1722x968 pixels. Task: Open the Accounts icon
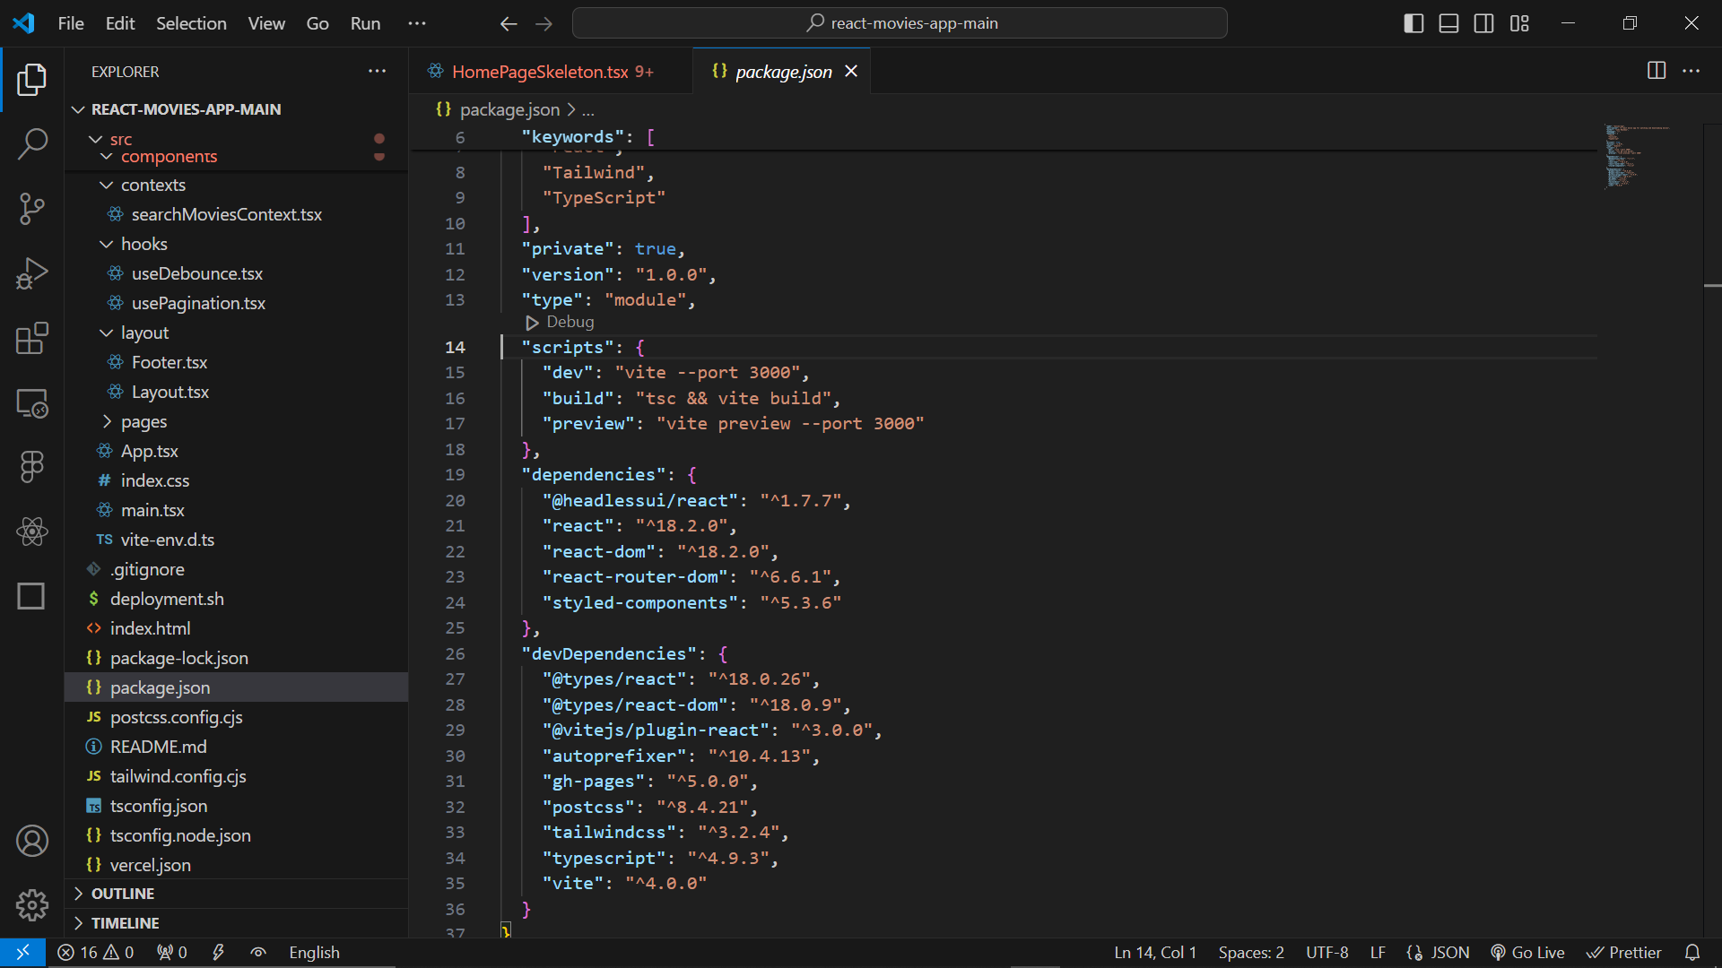click(x=32, y=841)
